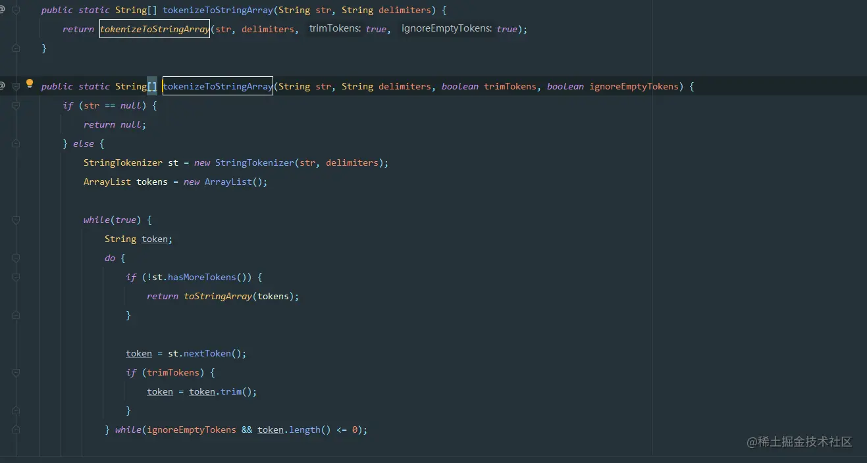Click tokenizeToStringArray name in first method declaration

[x=217, y=11]
